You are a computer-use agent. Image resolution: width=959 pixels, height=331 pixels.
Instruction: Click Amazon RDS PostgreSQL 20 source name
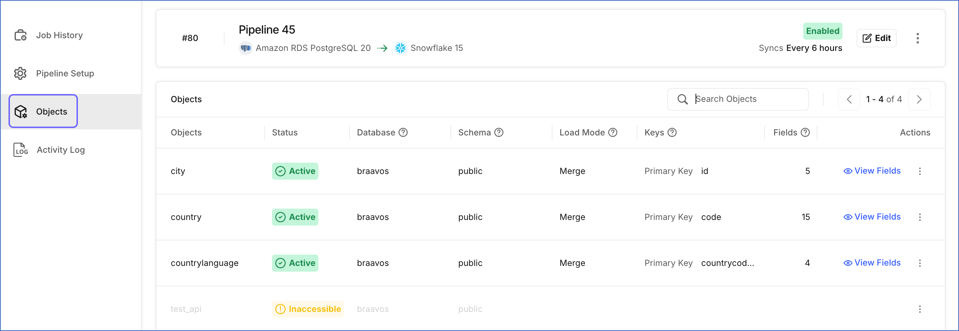pos(313,48)
